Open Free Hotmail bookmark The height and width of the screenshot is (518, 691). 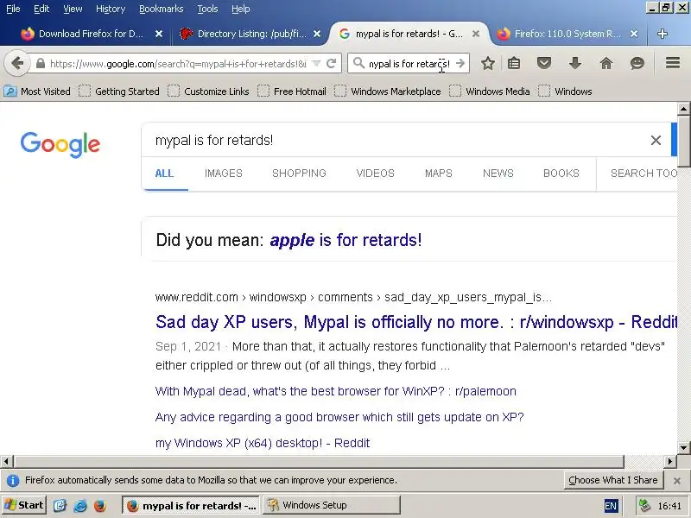point(292,92)
